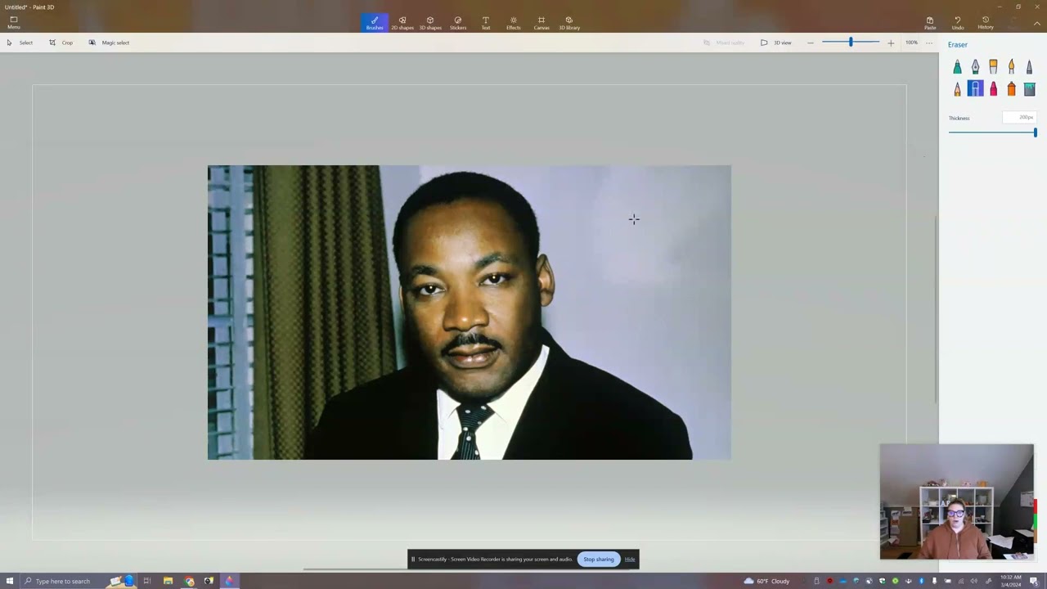Open the 2D shapes tab
This screenshot has height=589, width=1047.
pos(402,23)
